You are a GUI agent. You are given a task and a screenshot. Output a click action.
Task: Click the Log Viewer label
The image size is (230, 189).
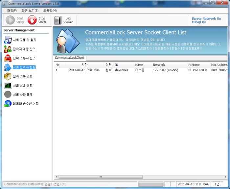68,20
